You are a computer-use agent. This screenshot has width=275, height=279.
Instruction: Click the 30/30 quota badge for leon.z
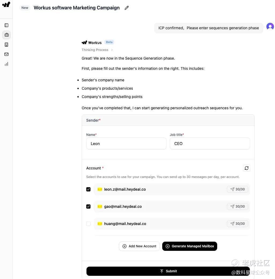238,189
